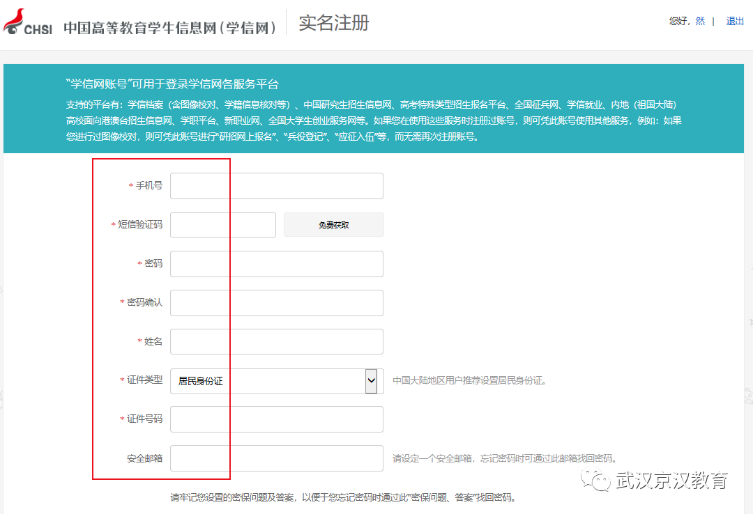Image resolution: width=753 pixels, height=514 pixels.
Task: Click the 安全邮箱 field label
Action: coord(144,458)
